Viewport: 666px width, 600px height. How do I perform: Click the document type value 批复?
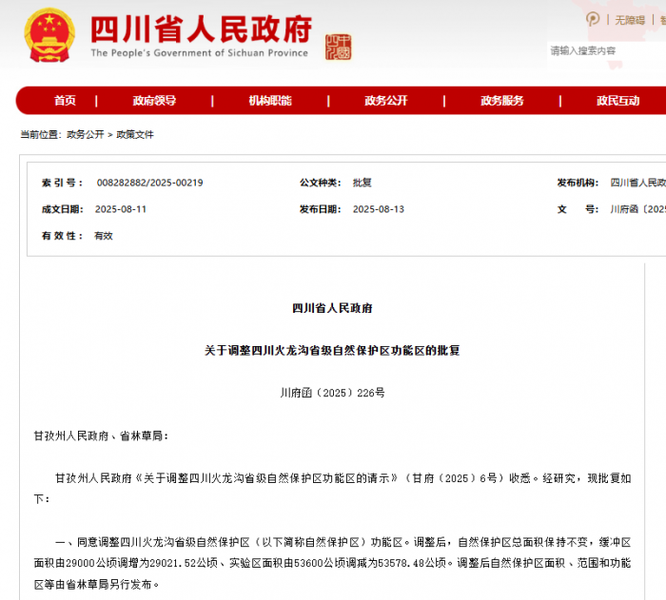(x=362, y=183)
